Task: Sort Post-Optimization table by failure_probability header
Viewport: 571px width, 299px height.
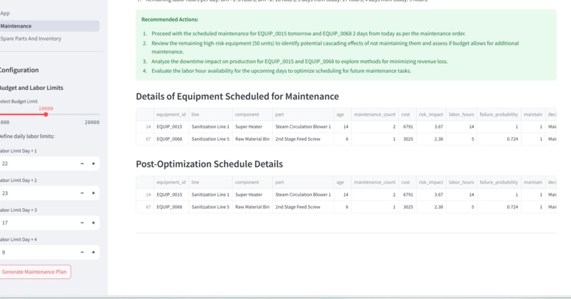Action: tap(499, 182)
